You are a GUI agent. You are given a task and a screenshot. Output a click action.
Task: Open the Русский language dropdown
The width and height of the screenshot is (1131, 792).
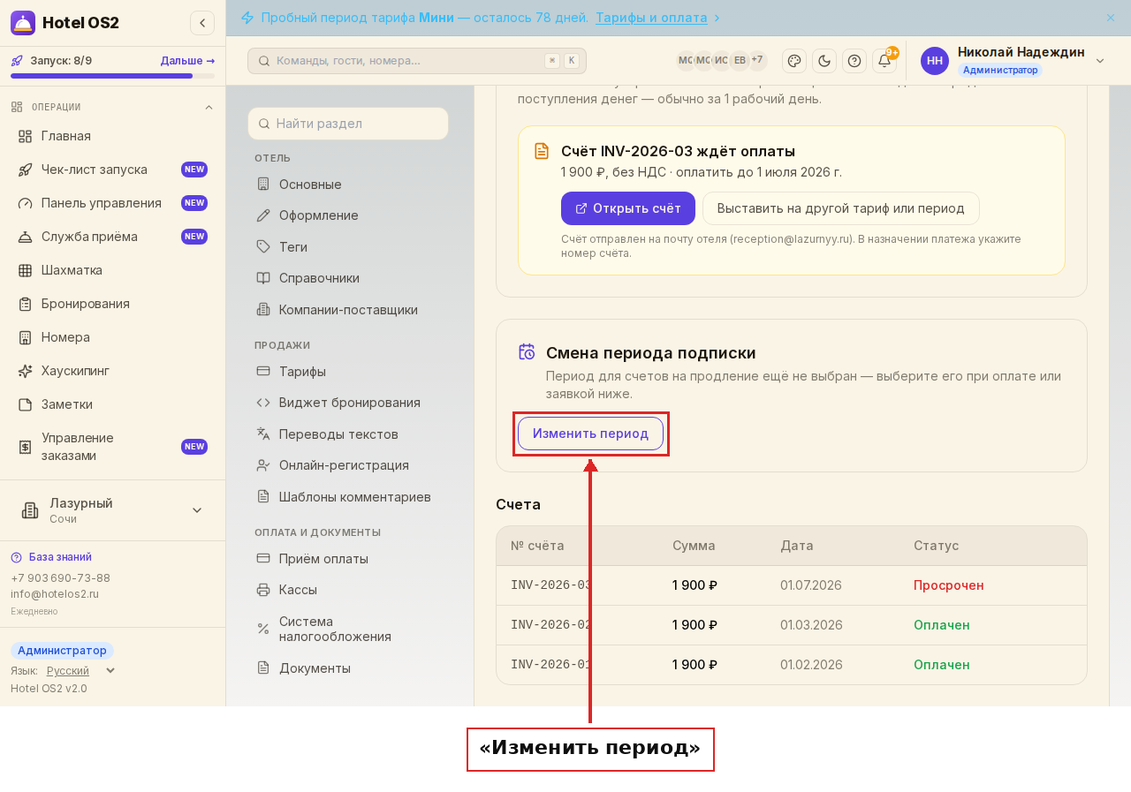(80, 671)
